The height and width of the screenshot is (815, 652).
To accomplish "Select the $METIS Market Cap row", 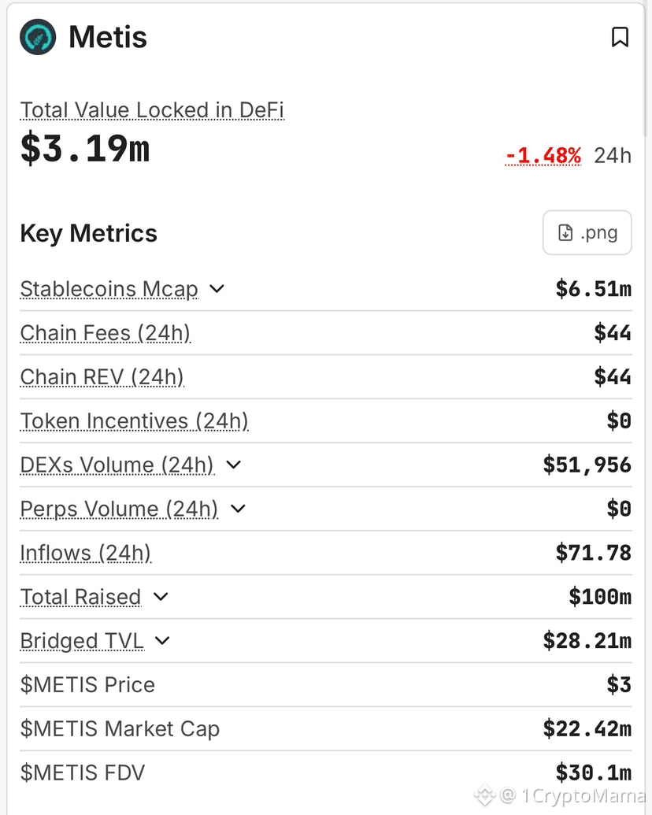I will click(325, 728).
